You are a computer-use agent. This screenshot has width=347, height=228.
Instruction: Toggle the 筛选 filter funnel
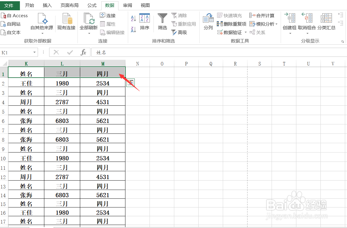click(162, 21)
